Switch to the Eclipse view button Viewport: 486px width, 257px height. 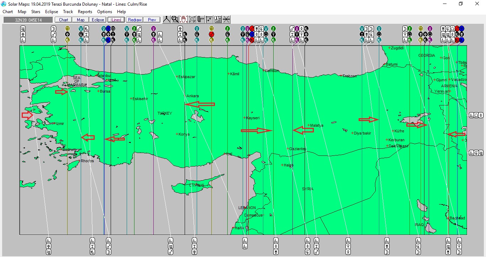tap(97, 20)
